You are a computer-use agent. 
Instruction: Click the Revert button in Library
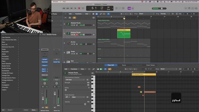(10, 110)
